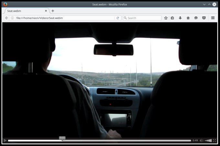The width and height of the screenshot is (220, 146).
Task: Click the video duration 0:49 label
Action: point(195,140)
